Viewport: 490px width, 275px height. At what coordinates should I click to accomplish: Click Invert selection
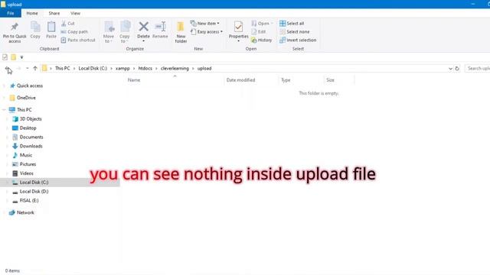298,40
